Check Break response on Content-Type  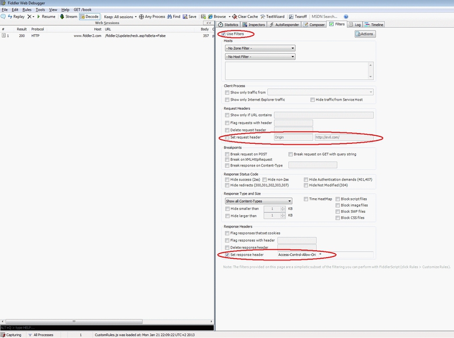(x=227, y=166)
